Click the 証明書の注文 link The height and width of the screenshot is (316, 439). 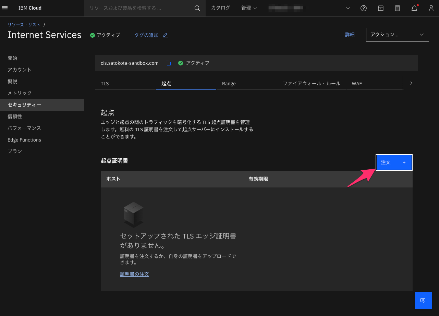coord(134,274)
